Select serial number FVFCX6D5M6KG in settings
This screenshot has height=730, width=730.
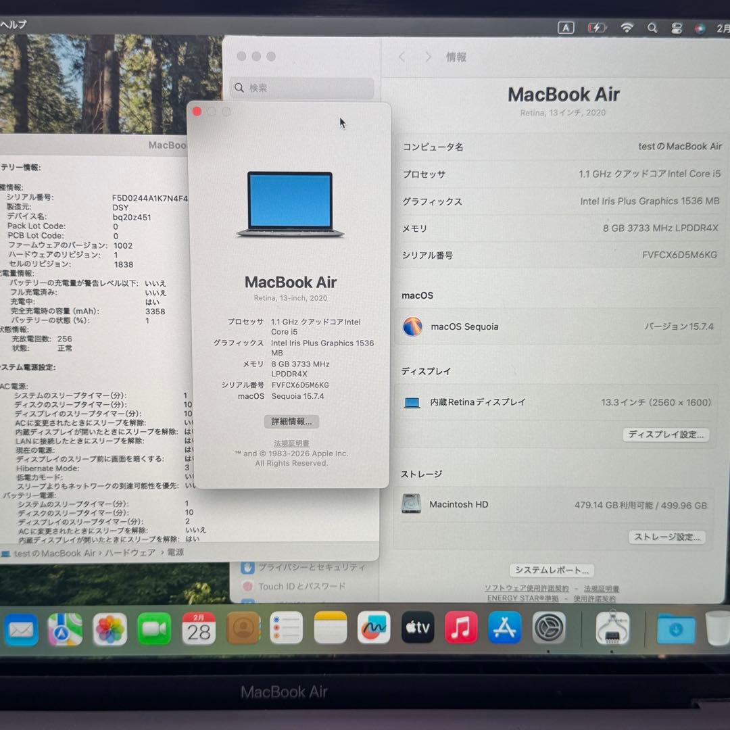pos(679,255)
